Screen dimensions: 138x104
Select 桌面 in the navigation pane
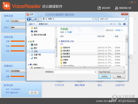(34, 31)
